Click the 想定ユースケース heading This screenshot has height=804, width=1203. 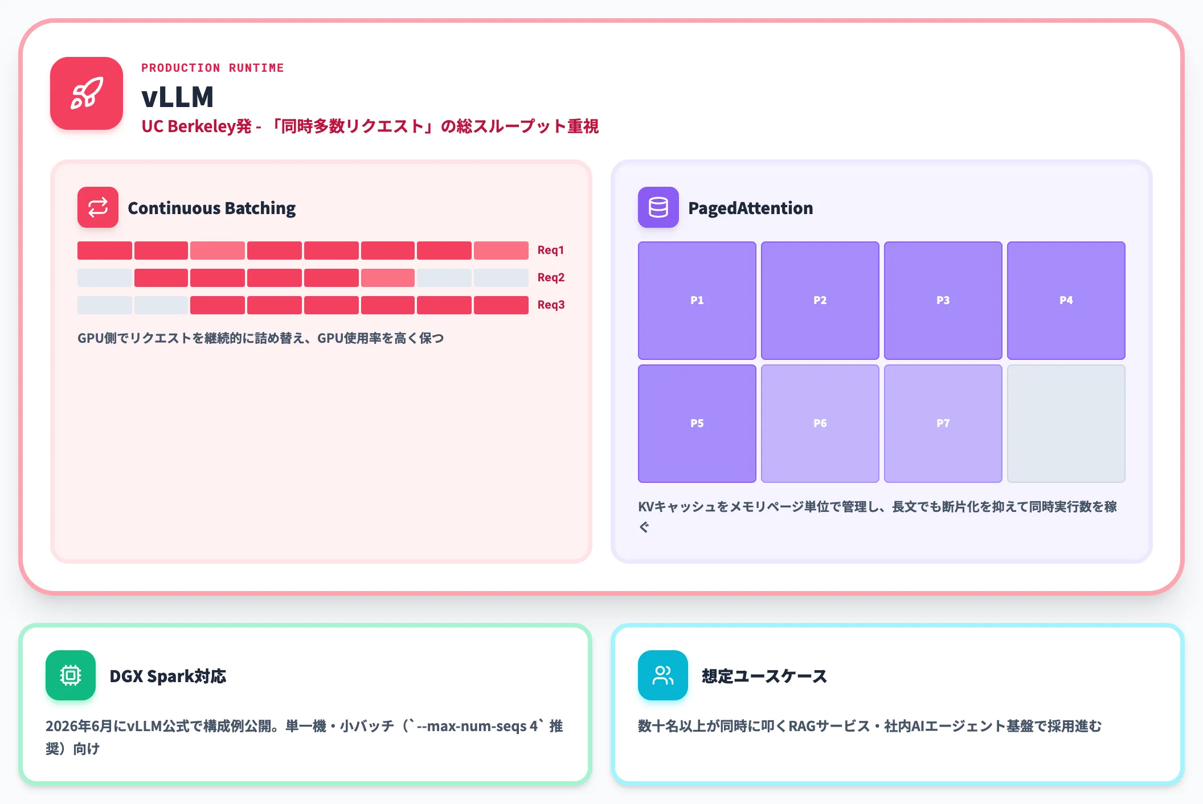tap(764, 676)
